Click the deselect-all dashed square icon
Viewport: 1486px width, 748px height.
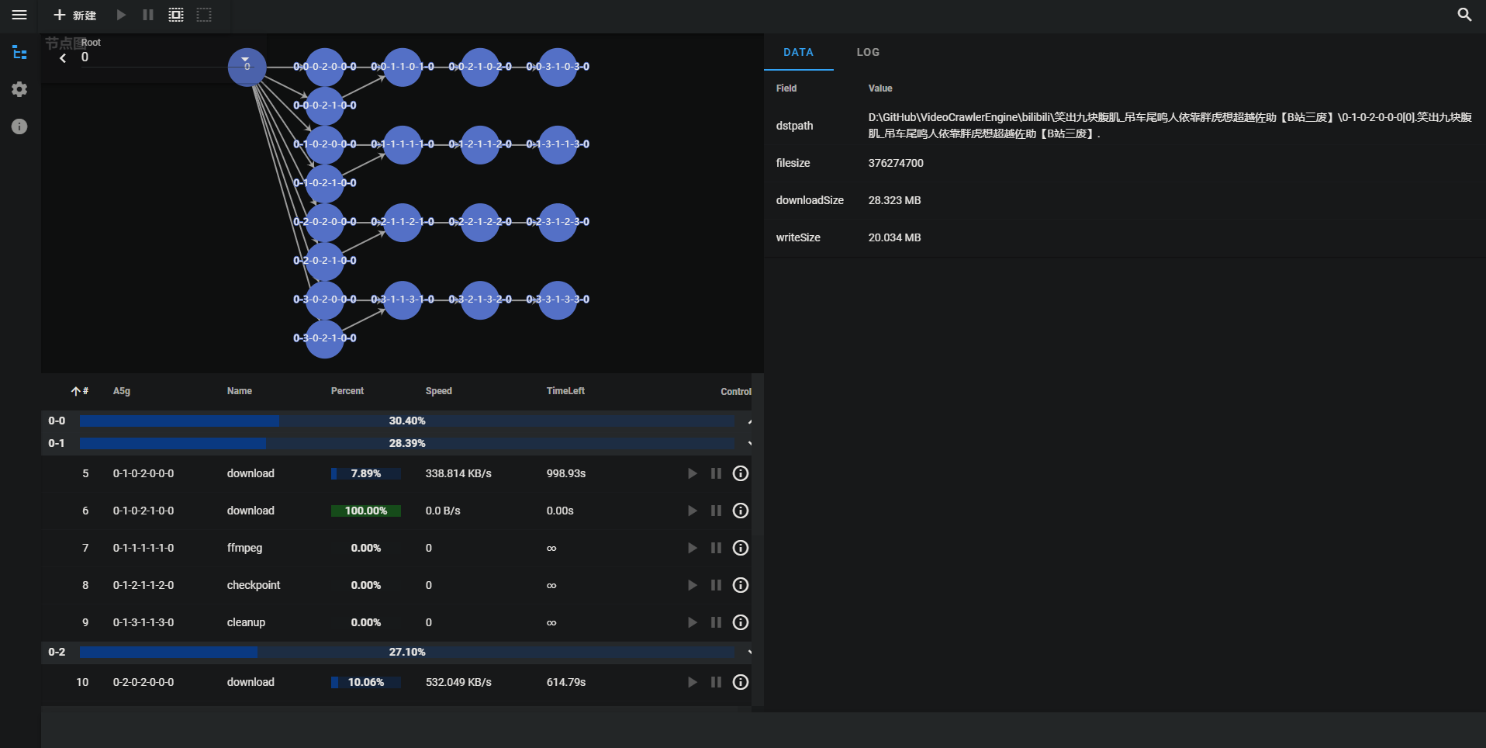pyautogui.click(x=204, y=15)
